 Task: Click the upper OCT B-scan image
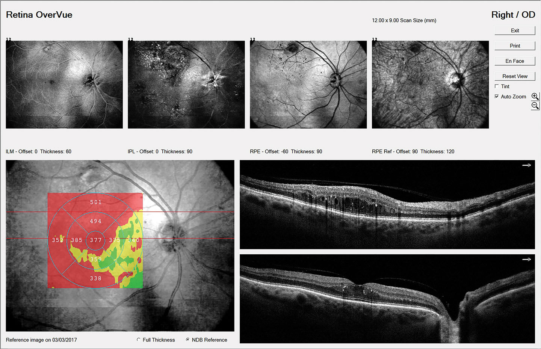point(387,205)
